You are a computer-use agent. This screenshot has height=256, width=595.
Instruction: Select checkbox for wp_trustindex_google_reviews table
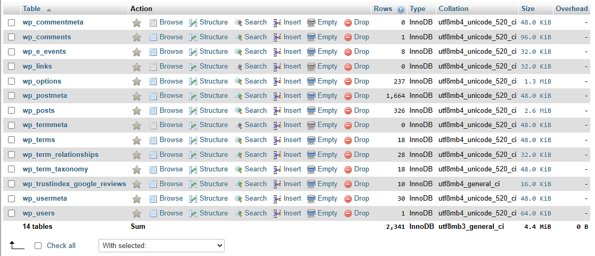click(12, 184)
